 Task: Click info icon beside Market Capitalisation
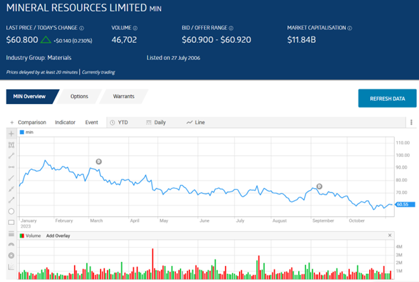350,28
